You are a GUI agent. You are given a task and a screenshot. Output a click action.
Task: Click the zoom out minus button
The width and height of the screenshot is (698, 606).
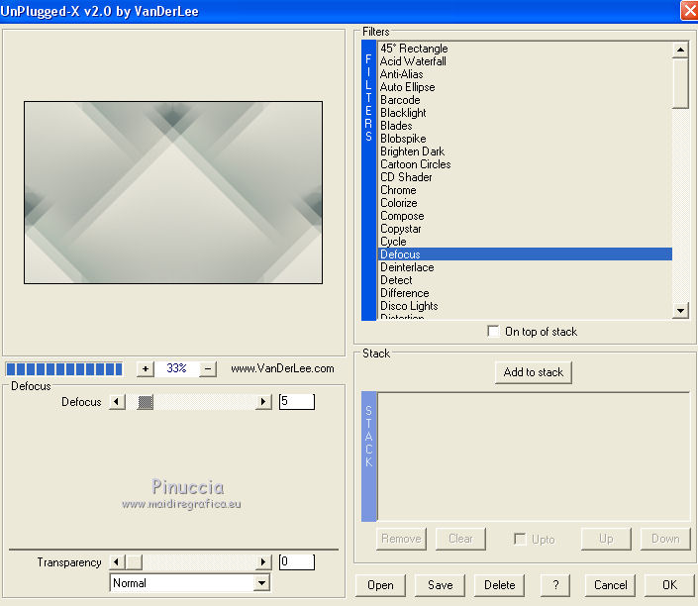click(208, 368)
